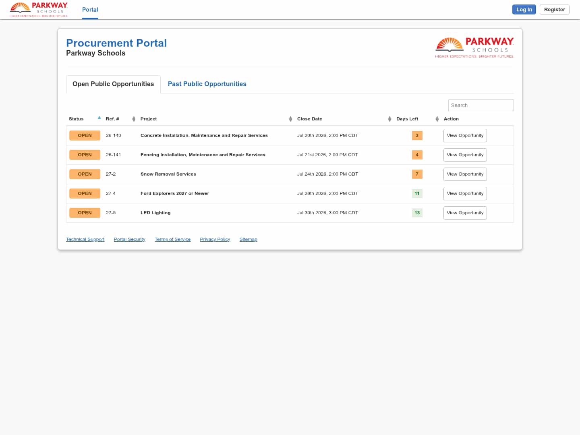Open the Terms of Service link
Image resolution: width=580 pixels, height=435 pixels.
click(x=172, y=239)
